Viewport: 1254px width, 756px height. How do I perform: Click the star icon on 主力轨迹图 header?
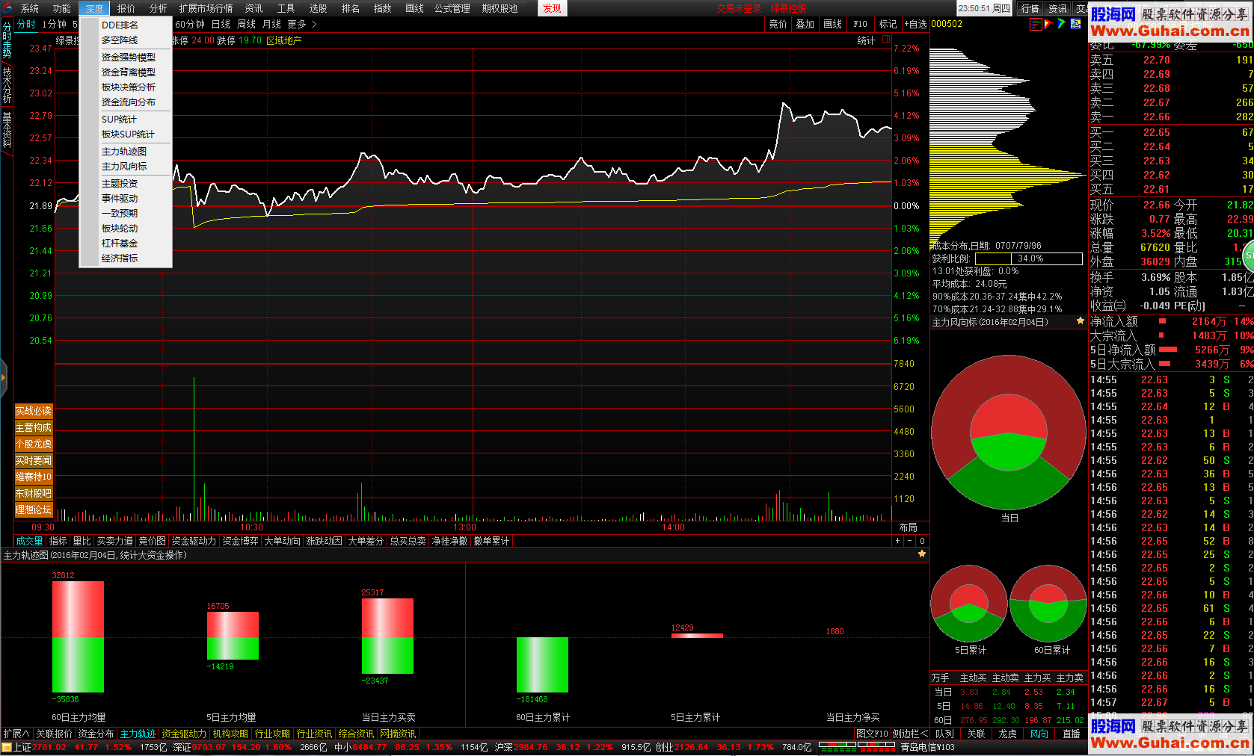tap(922, 554)
